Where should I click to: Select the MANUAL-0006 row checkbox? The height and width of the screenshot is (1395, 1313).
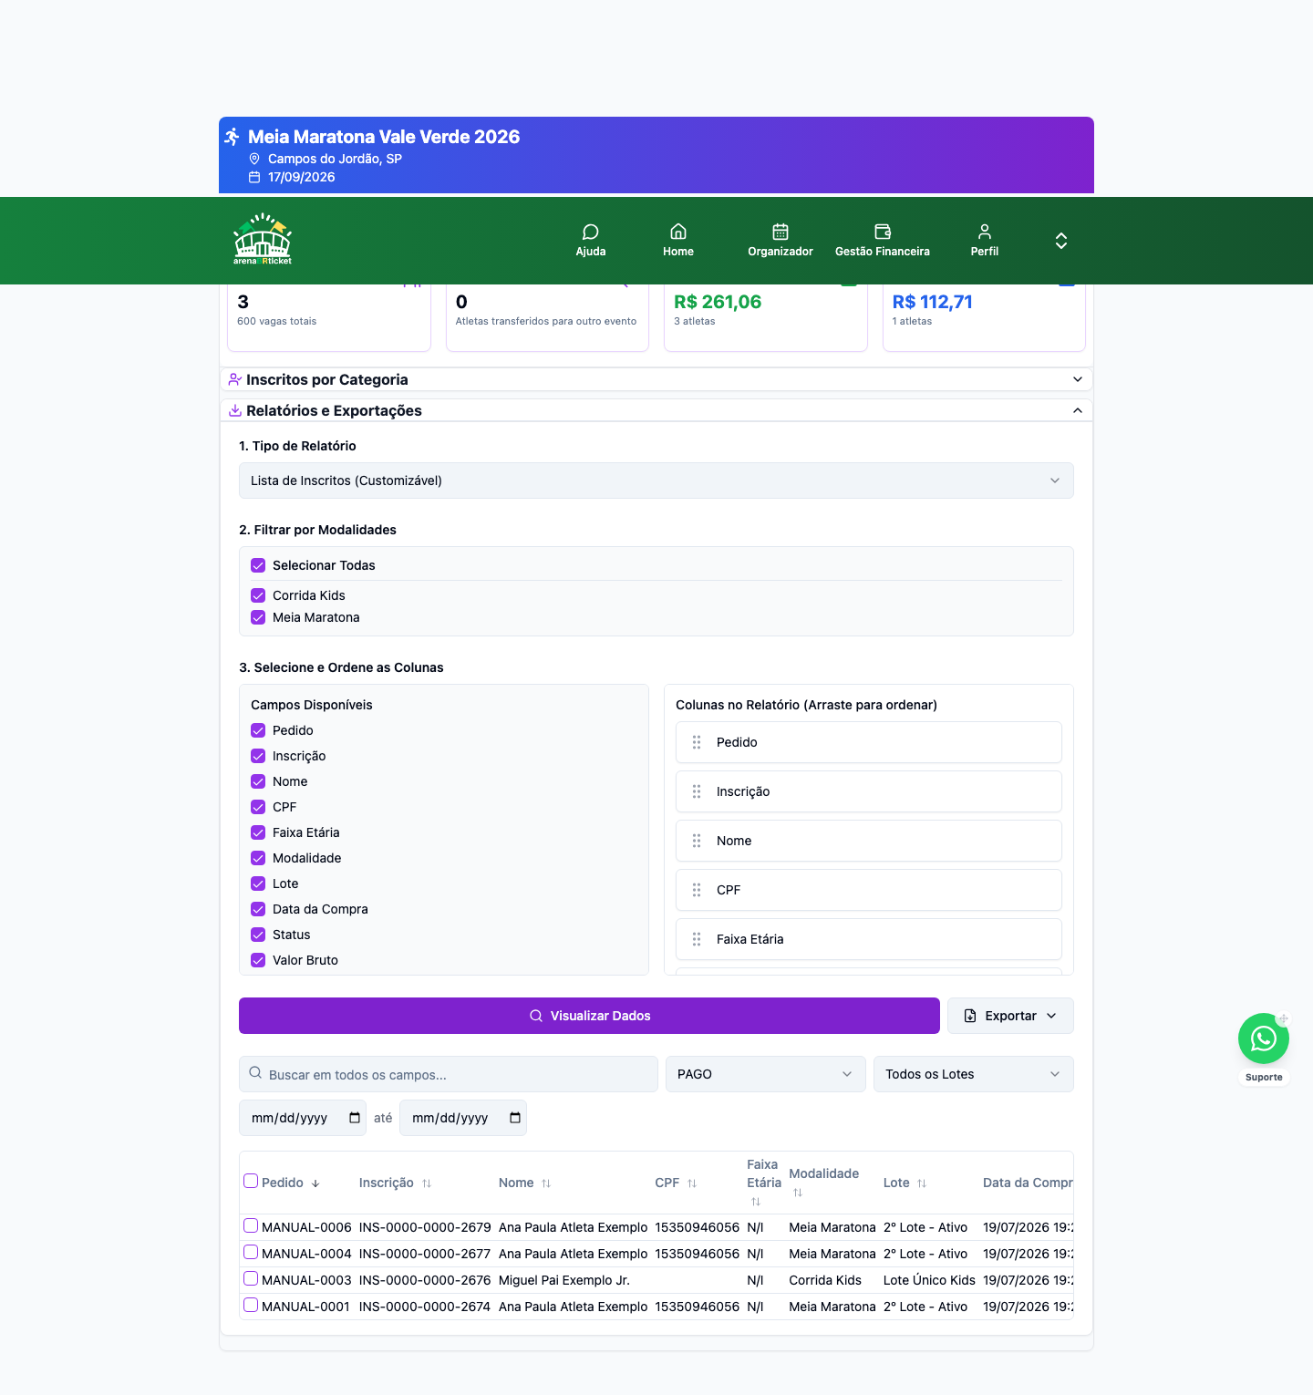pos(251,1225)
